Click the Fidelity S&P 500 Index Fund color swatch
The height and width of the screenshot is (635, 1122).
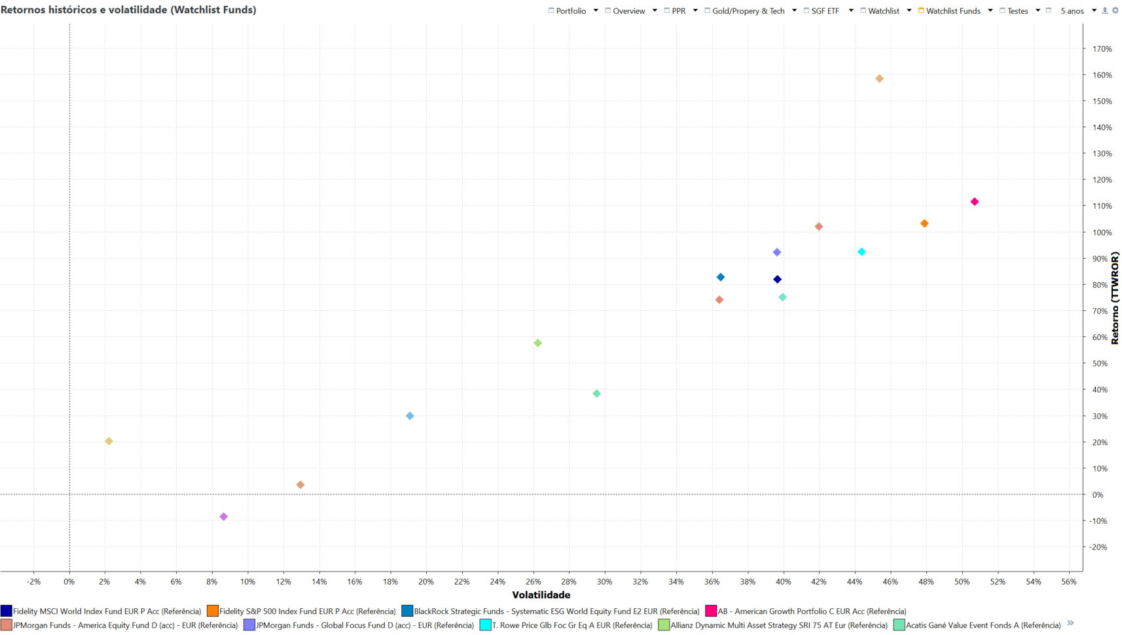[x=213, y=611]
